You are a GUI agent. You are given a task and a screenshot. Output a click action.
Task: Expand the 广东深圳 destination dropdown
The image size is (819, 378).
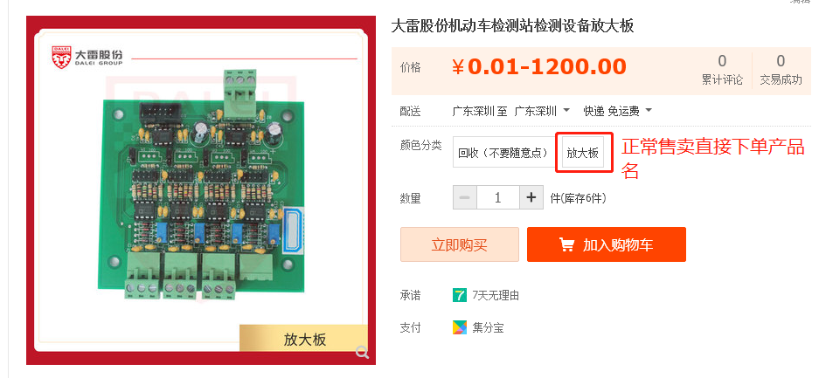[x=543, y=111]
